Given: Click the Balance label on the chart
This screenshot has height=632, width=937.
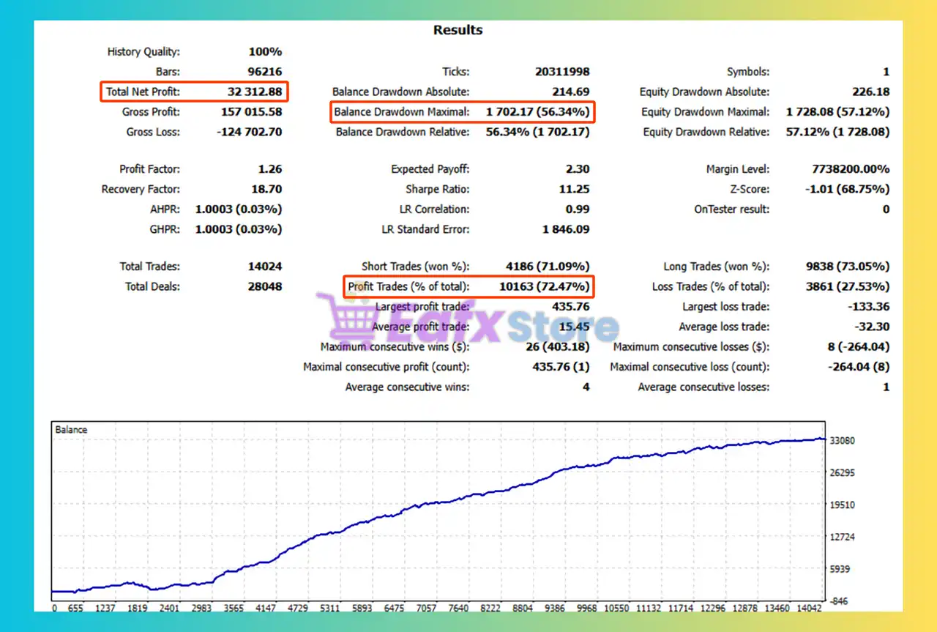Looking at the screenshot, I should point(71,430).
